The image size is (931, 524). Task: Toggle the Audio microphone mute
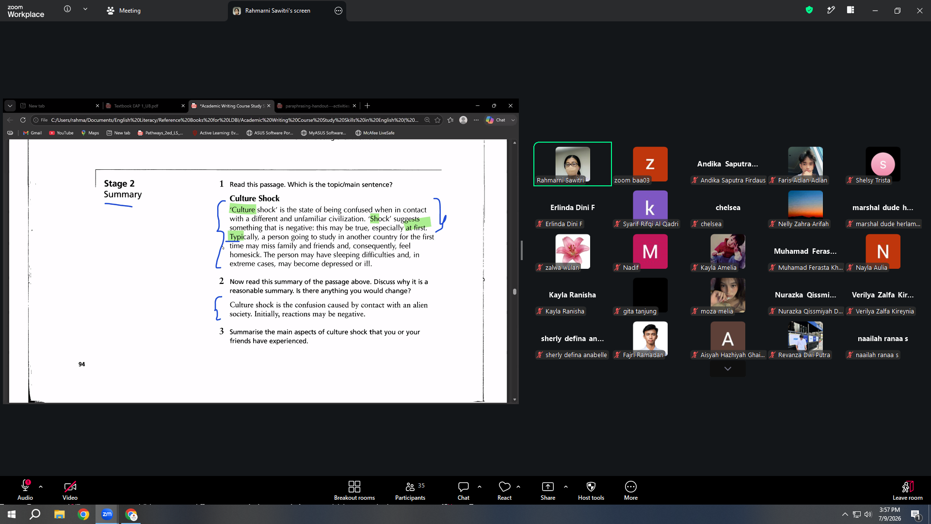tap(25, 490)
